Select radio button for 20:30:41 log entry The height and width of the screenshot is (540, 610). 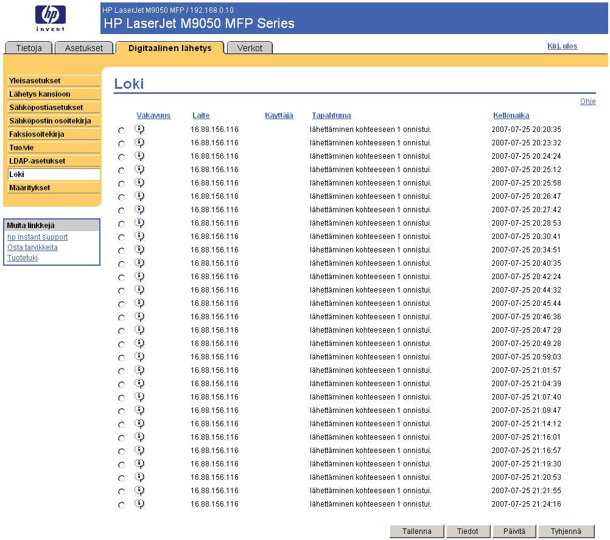click(x=121, y=237)
